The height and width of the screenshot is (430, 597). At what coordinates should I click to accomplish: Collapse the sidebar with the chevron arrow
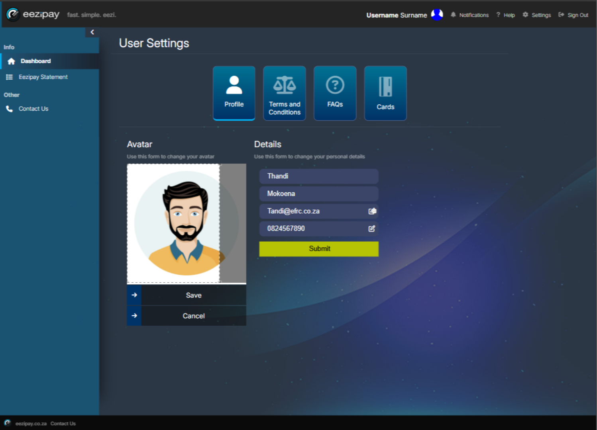(x=92, y=32)
